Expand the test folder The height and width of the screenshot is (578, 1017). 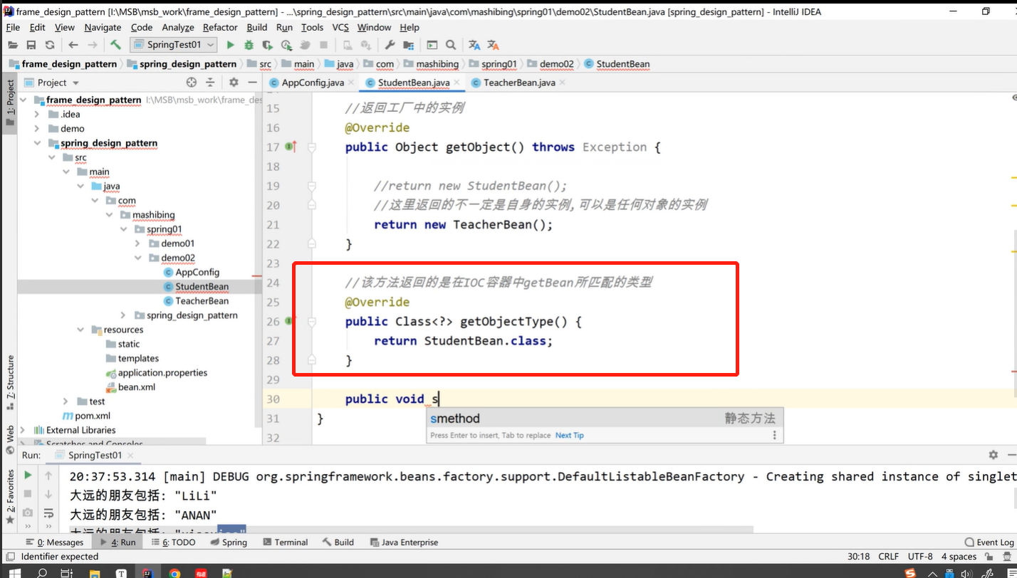66,401
